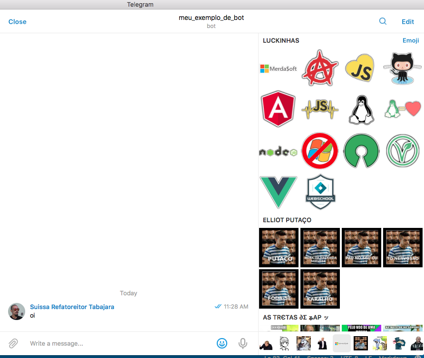Send the KARALHO Elliot sticker
The height and width of the screenshot is (358, 424).
320,289
